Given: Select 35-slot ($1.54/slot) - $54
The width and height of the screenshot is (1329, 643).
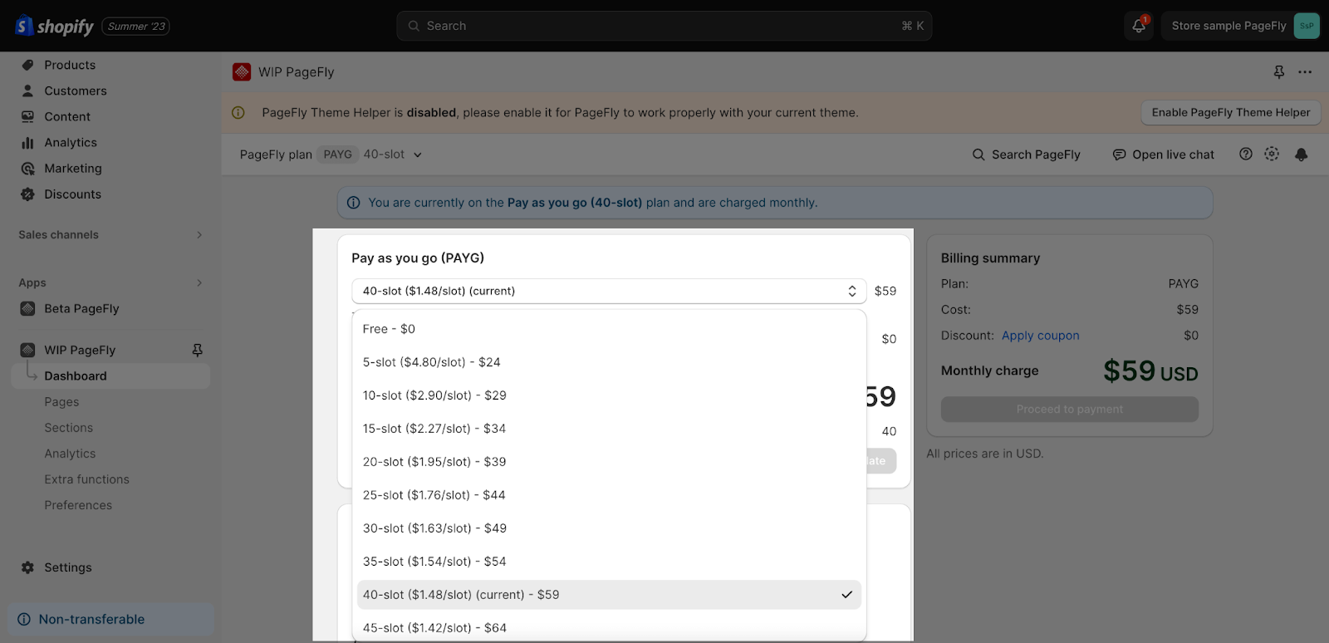Looking at the screenshot, I should click(x=609, y=562).
